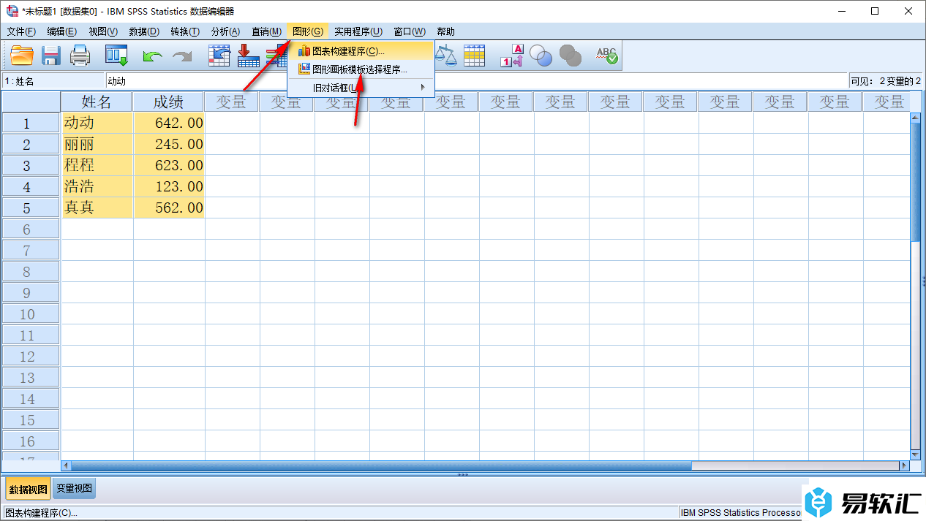Viewport: 926px width, 521px height.
Task: Run the ABC spell check icon
Action: click(607, 56)
